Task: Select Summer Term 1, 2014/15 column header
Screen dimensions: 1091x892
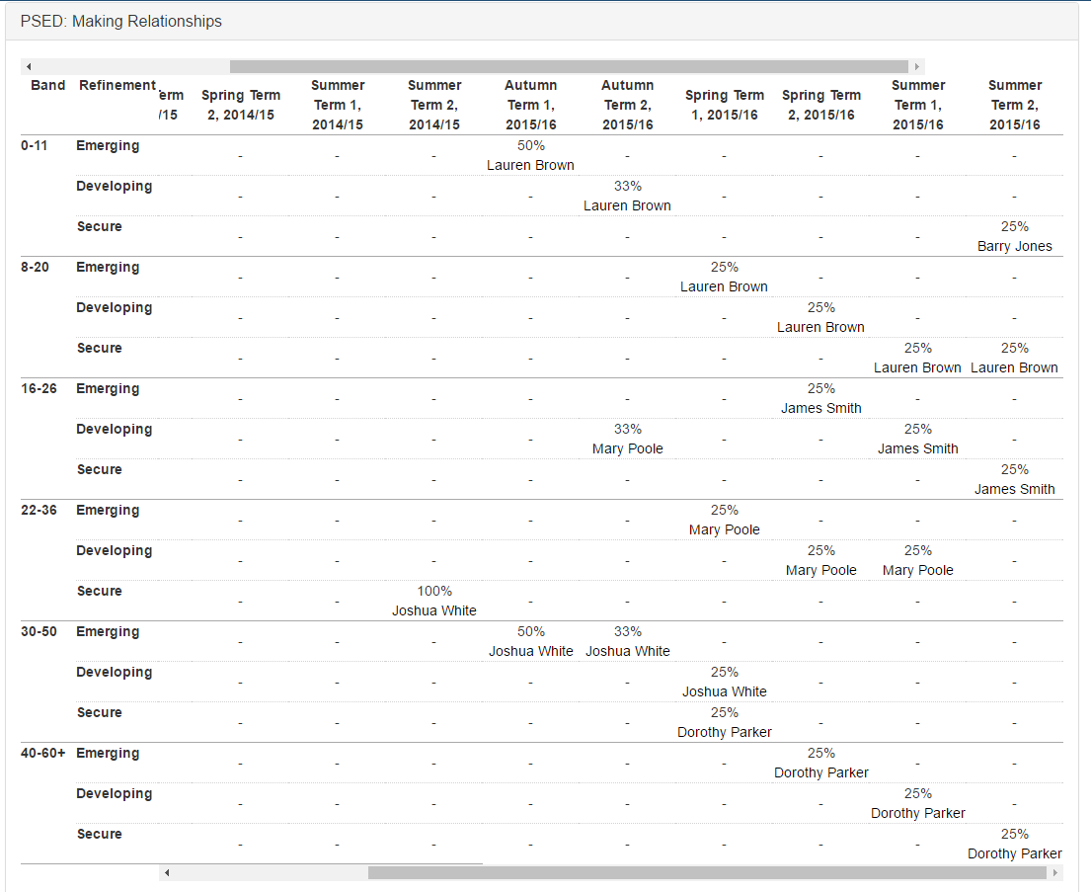Action: click(x=338, y=105)
